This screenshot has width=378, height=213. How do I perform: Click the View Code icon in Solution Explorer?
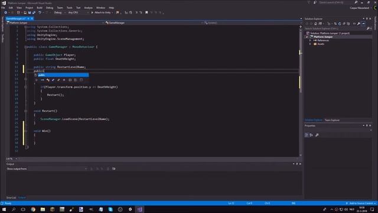click(354, 24)
